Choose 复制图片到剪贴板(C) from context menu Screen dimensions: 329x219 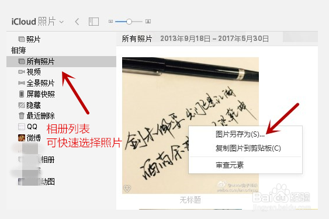248,148
